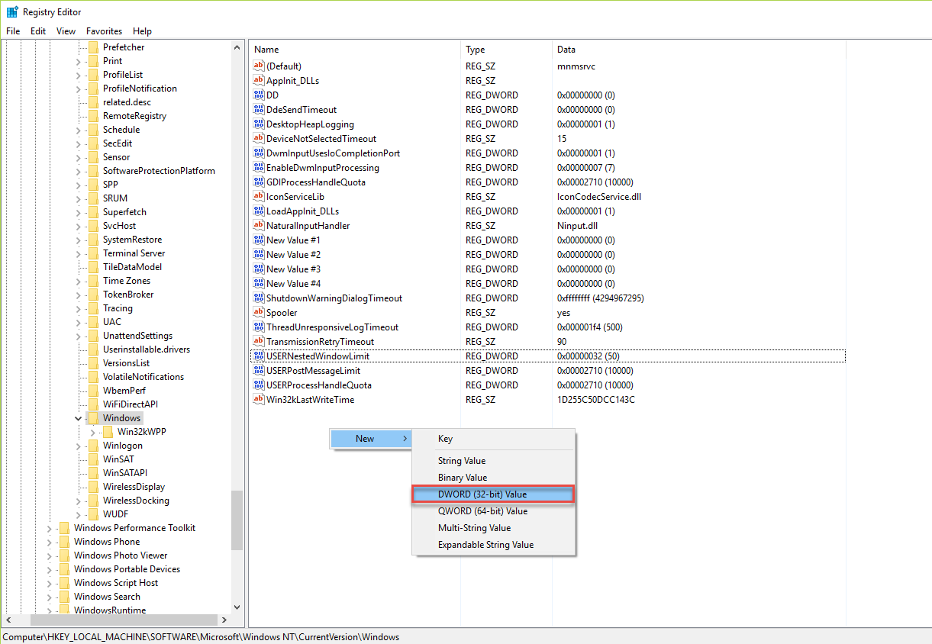
Task: Click the string icon beside (Default) value
Action: (259, 66)
